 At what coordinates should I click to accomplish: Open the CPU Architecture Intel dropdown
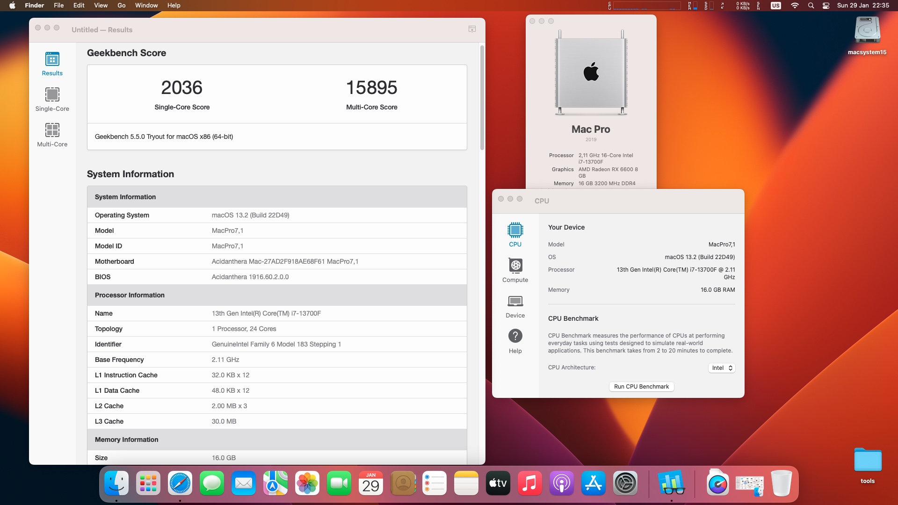click(722, 368)
